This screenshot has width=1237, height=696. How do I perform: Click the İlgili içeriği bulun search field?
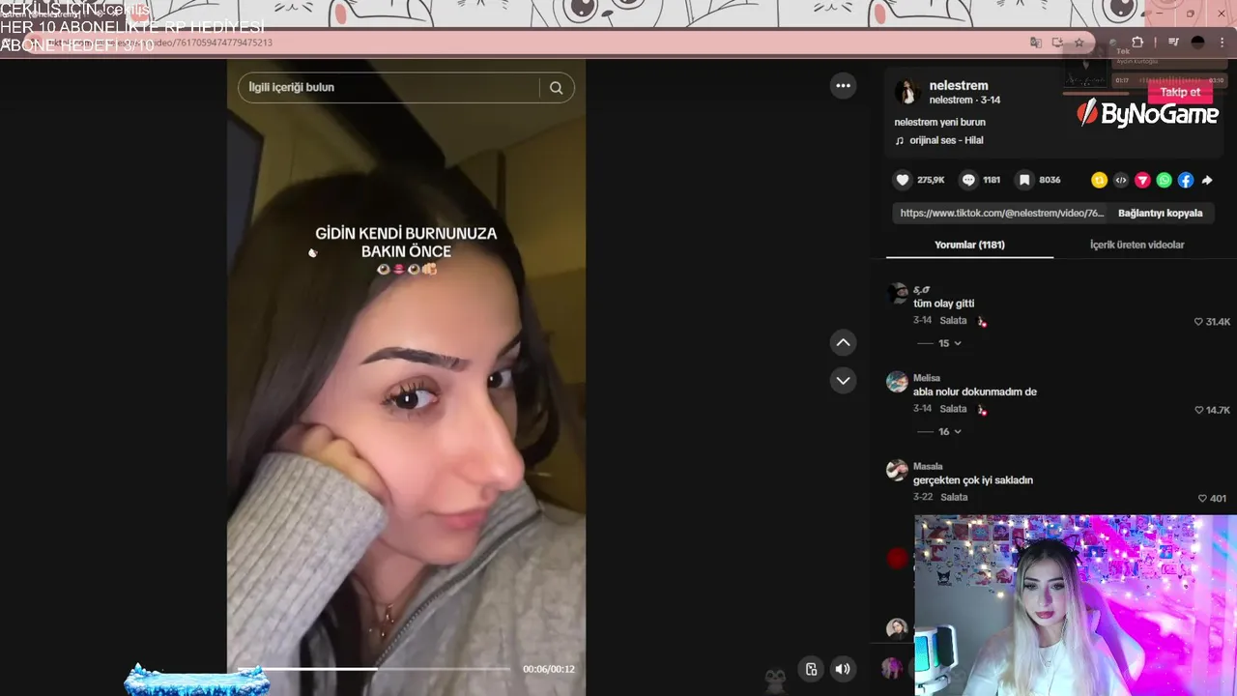click(388, 88)
